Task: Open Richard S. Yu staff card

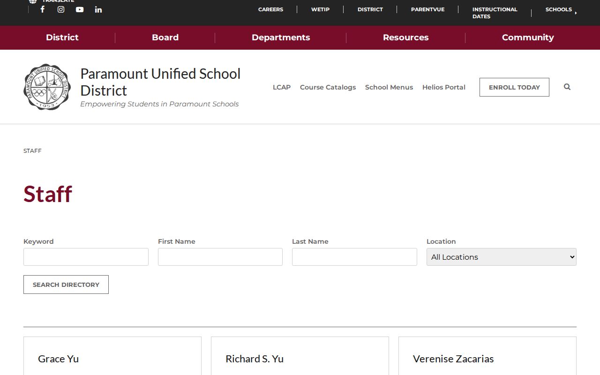Action: click(300, 356)
